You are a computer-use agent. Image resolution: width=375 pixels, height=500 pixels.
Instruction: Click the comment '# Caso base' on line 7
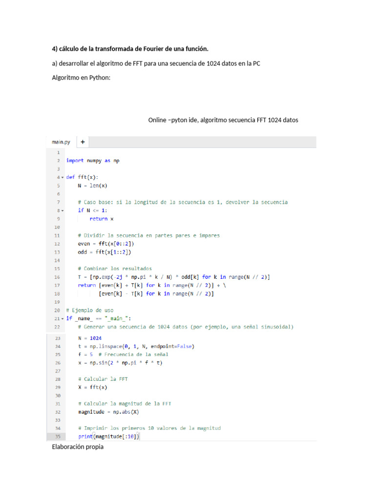coord(183,202)
